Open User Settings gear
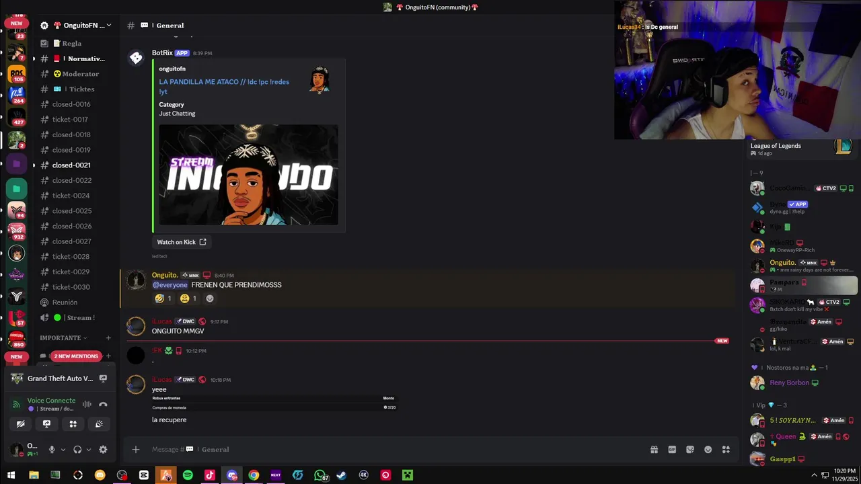 (103, 450)
